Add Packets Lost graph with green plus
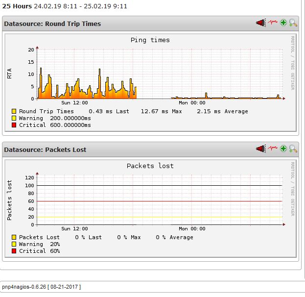 click(x=283, y=148)
